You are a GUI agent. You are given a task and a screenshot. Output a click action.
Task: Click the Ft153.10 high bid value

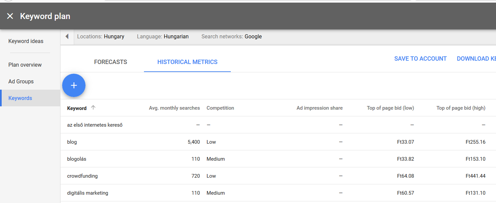pos(476,159)
